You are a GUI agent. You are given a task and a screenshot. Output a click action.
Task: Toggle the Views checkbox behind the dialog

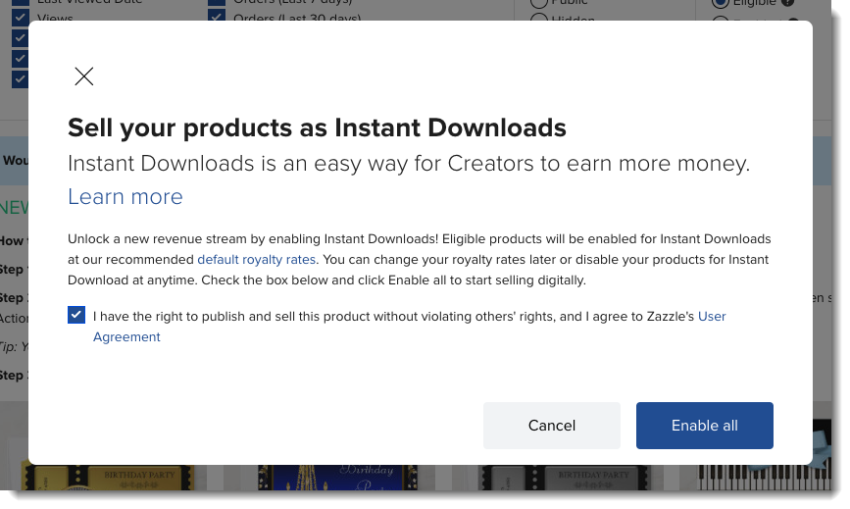(x=21, y=18)
